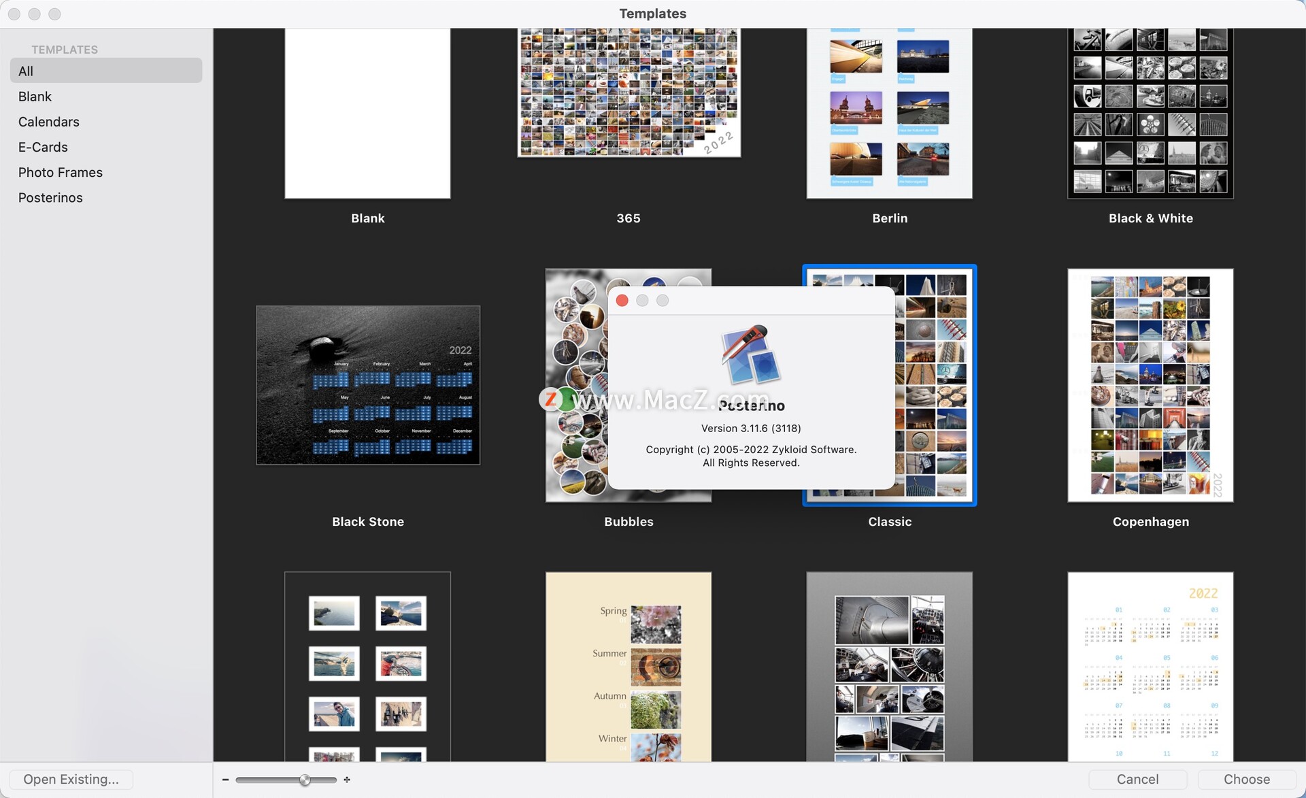Screen dimensions: 1306x798
Task: Click the Cancel button to dismiss
Action: [1138, 778]
